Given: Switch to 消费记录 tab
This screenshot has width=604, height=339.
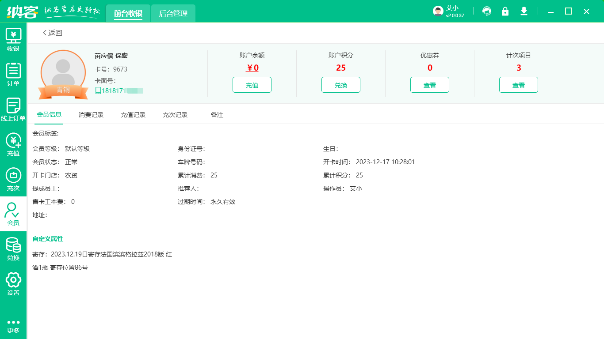Looking at the screenshot, I should (91, 115).
